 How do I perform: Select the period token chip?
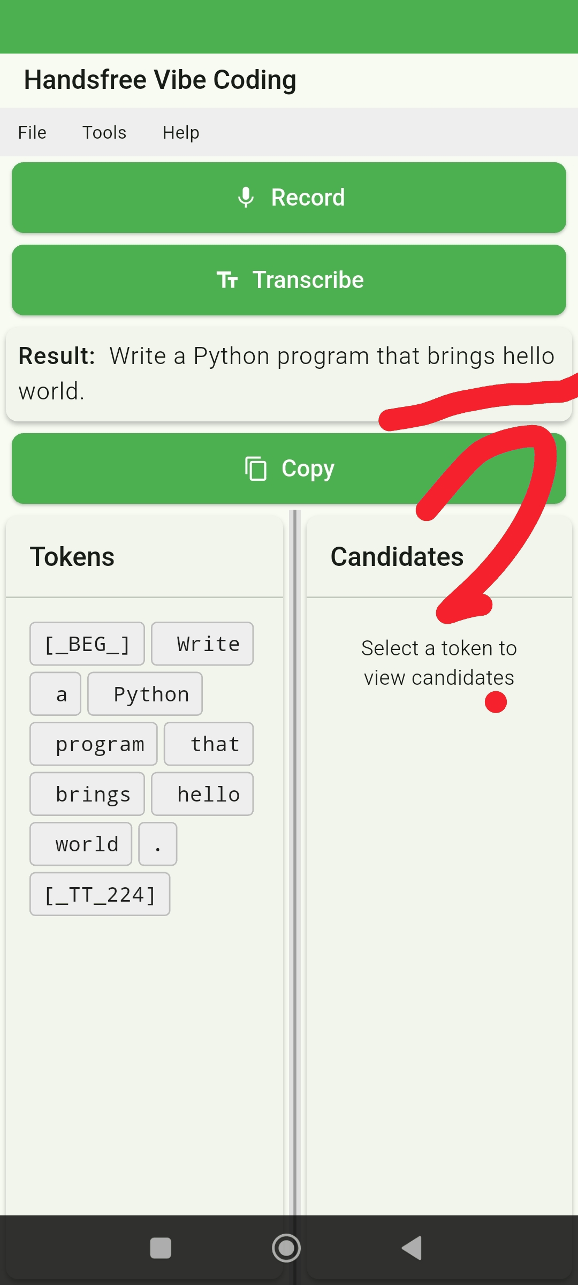[x=158, y=844]
